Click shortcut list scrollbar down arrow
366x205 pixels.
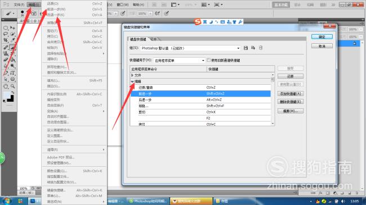coord(273,124)
